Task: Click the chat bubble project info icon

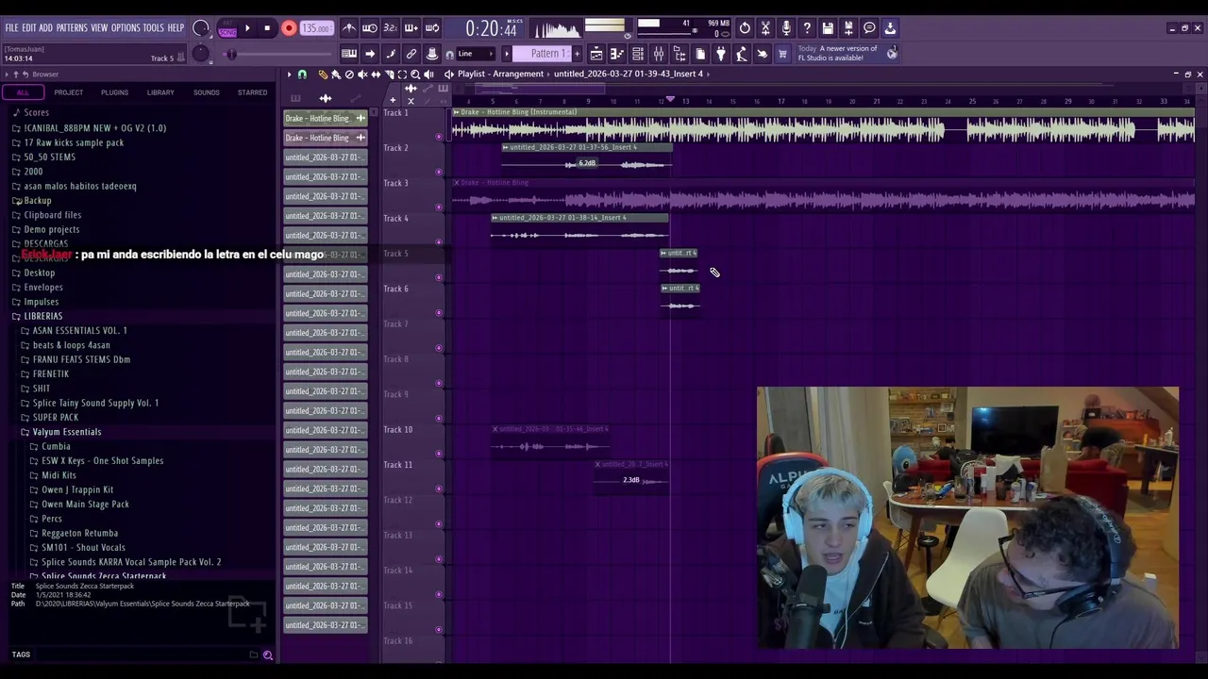Action: coord(869,28)
